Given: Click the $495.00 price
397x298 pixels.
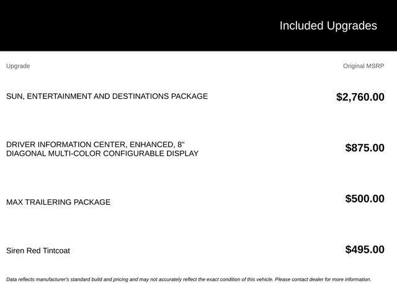Looking at the screenshot, I should click(x=365, y=250).
